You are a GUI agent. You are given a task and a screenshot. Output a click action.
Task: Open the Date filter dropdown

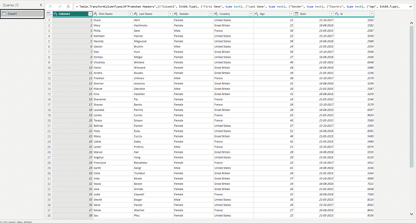(331, 14)
